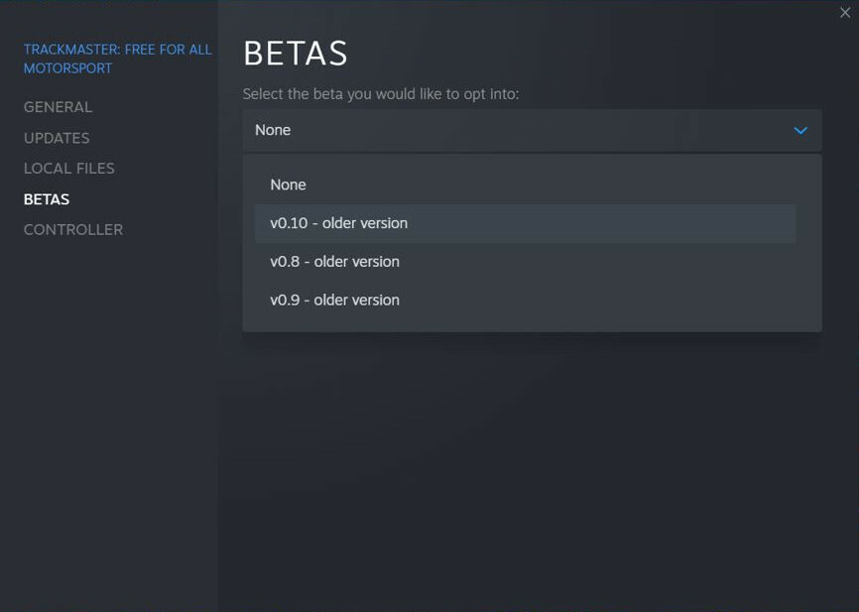The image size is (859, 612).
Task: Click empty sidebar area below Controller
Action: 109,417
